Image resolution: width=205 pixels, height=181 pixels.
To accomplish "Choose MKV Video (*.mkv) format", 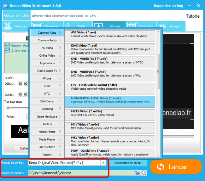I will 110,141.
